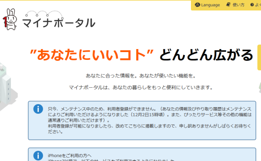Click the building illustration beside the headline
This screenshot has width=261, height=161.
(8, 86)
